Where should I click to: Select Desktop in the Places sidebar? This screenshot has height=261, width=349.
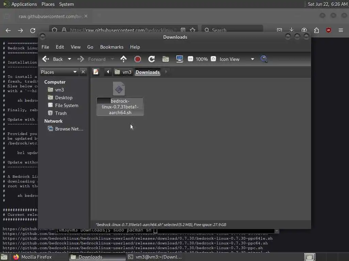point(60,98)
